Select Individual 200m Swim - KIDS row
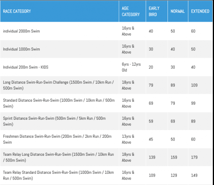 coord(106,67)
